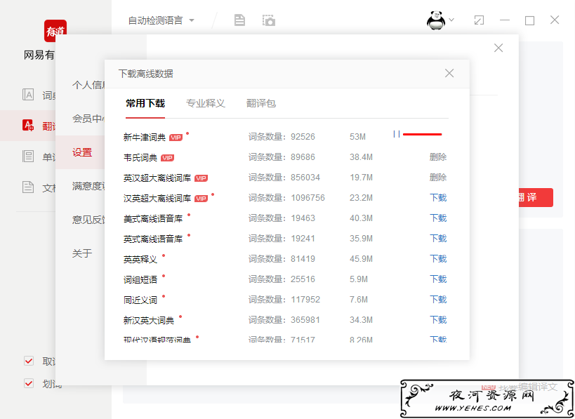This screenshot has height=419, width=575.
Task: Click the 词典 icon in left sidebar
Action: (28, 95)
